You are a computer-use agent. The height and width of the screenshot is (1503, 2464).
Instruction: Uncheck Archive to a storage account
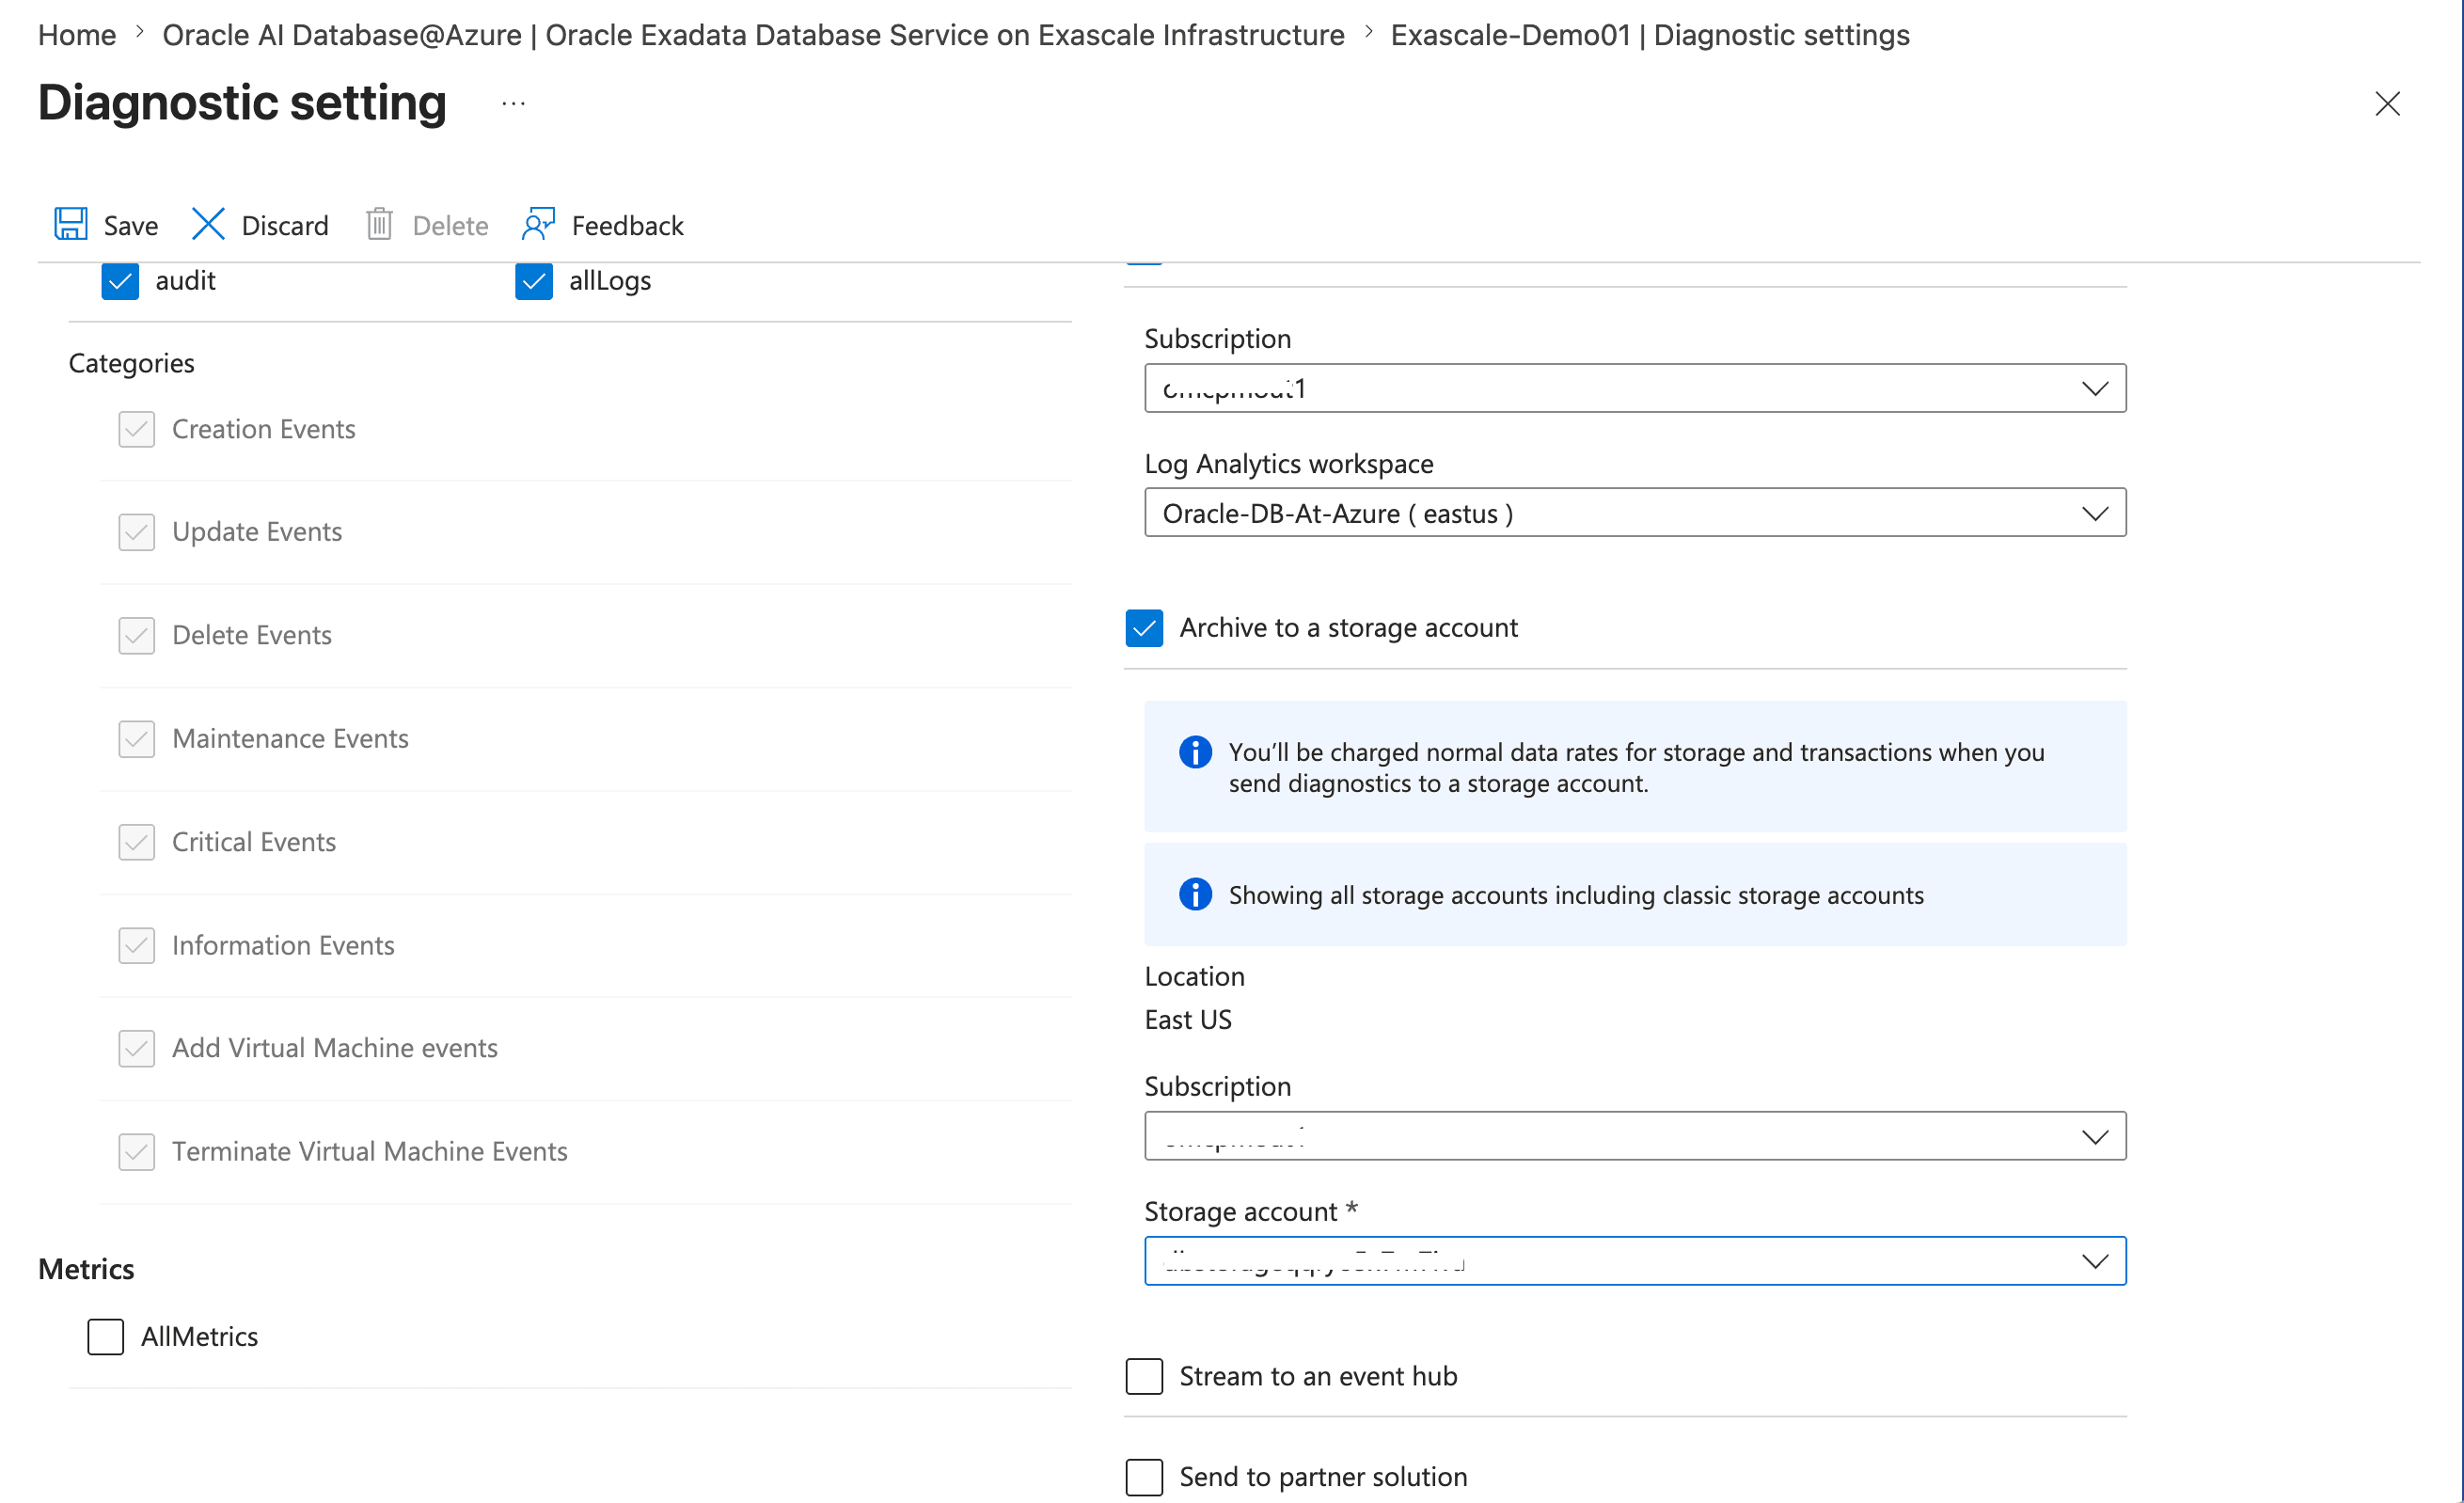pyautogui.click(x=1144, y=628)
